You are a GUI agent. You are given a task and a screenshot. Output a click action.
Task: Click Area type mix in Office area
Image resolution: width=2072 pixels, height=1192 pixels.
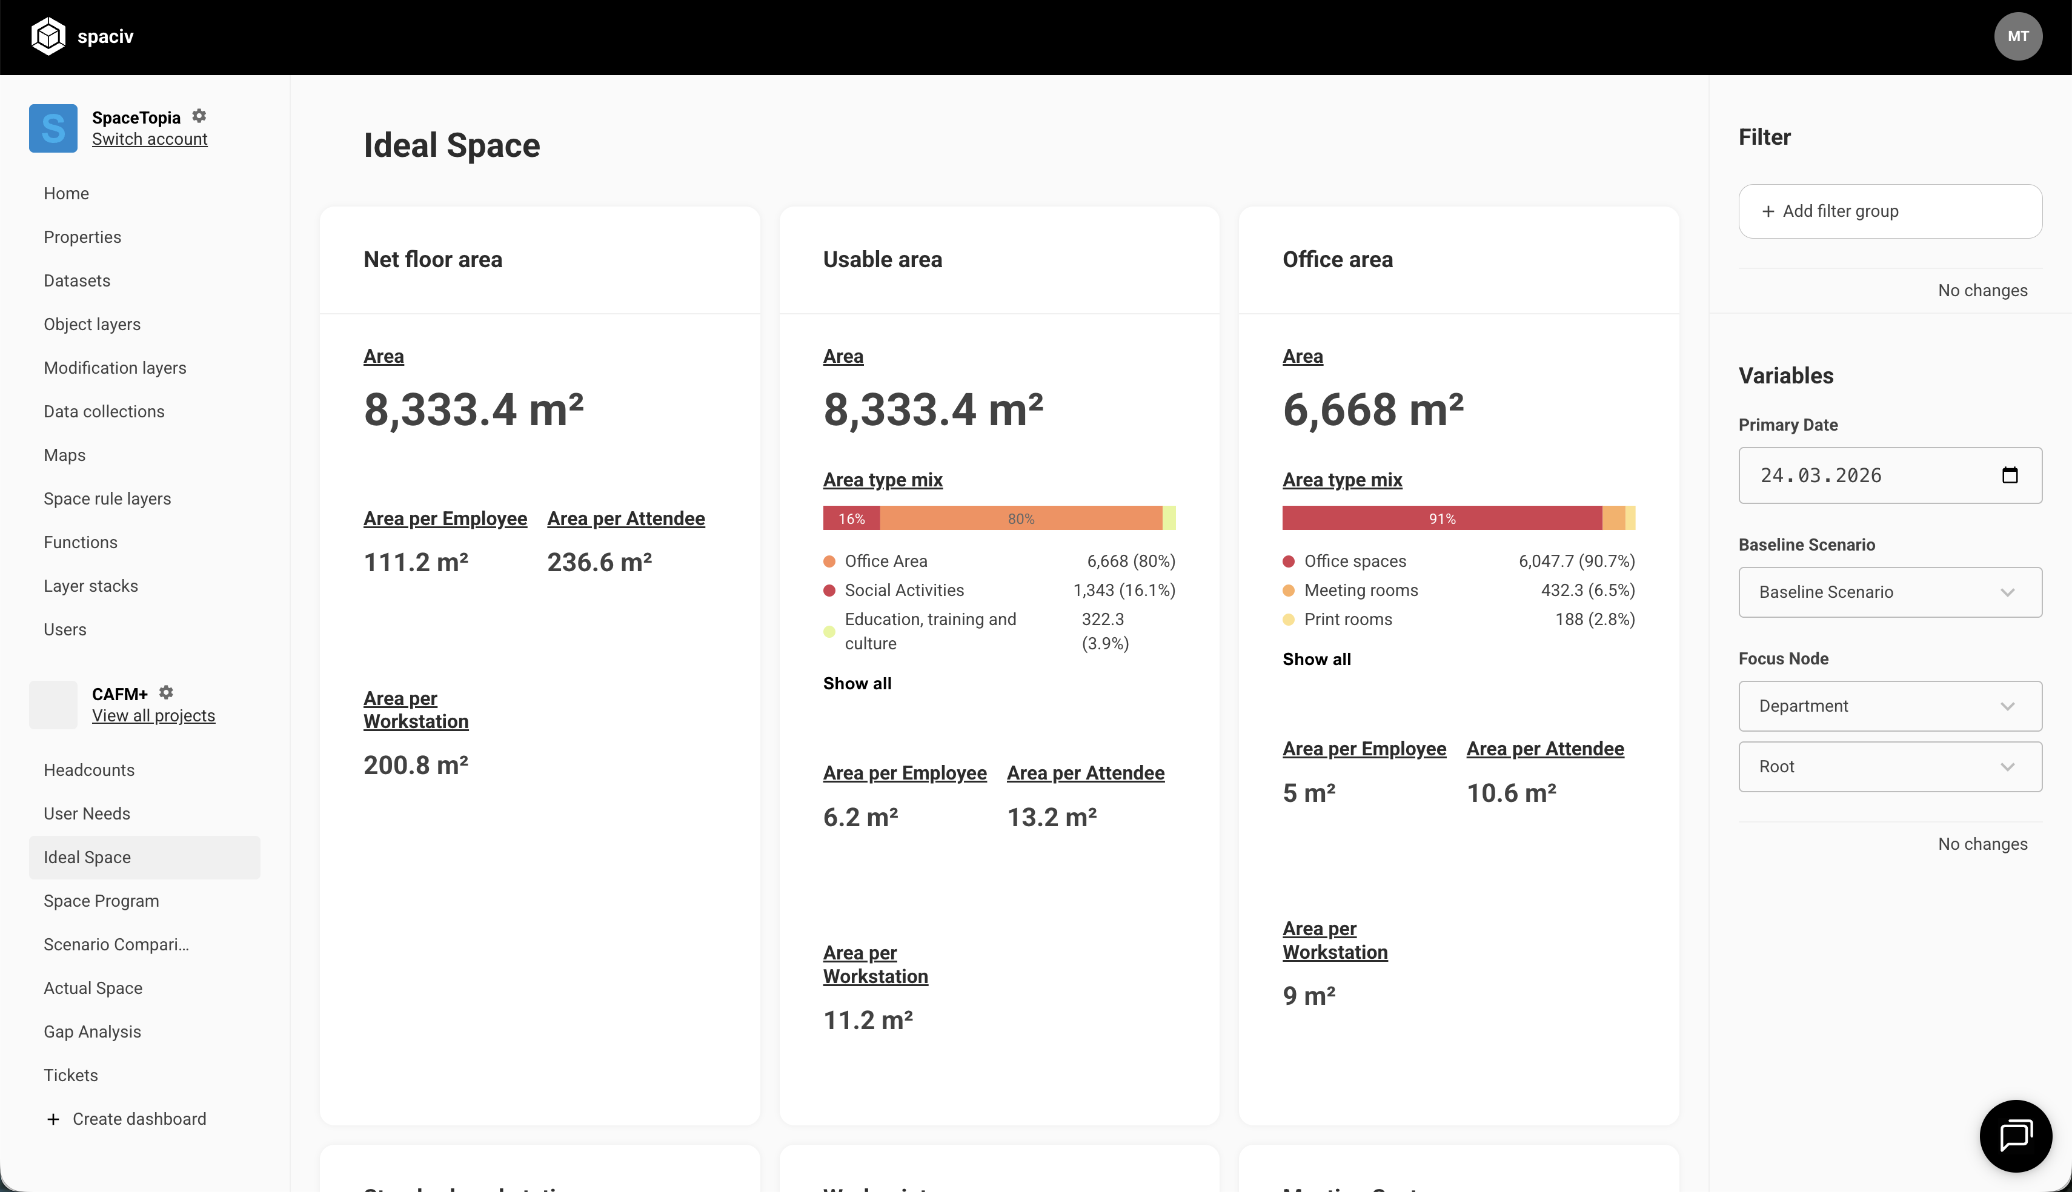tap(1342, 480)
